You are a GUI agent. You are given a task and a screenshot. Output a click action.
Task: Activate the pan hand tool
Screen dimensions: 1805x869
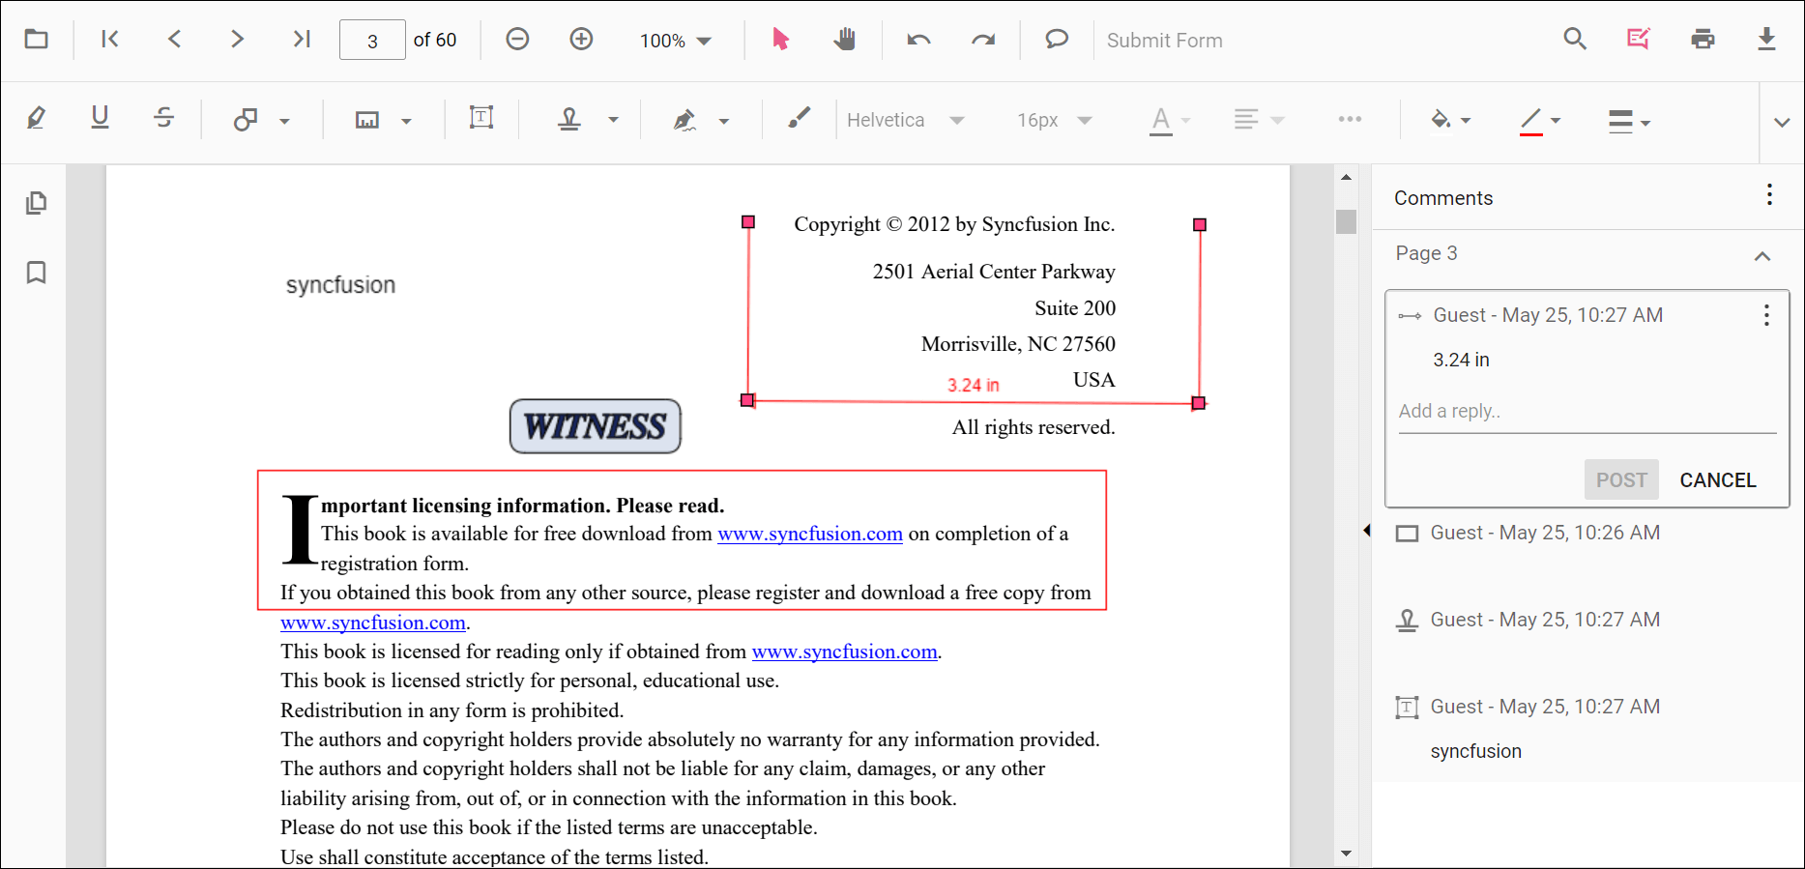(845, 39)
